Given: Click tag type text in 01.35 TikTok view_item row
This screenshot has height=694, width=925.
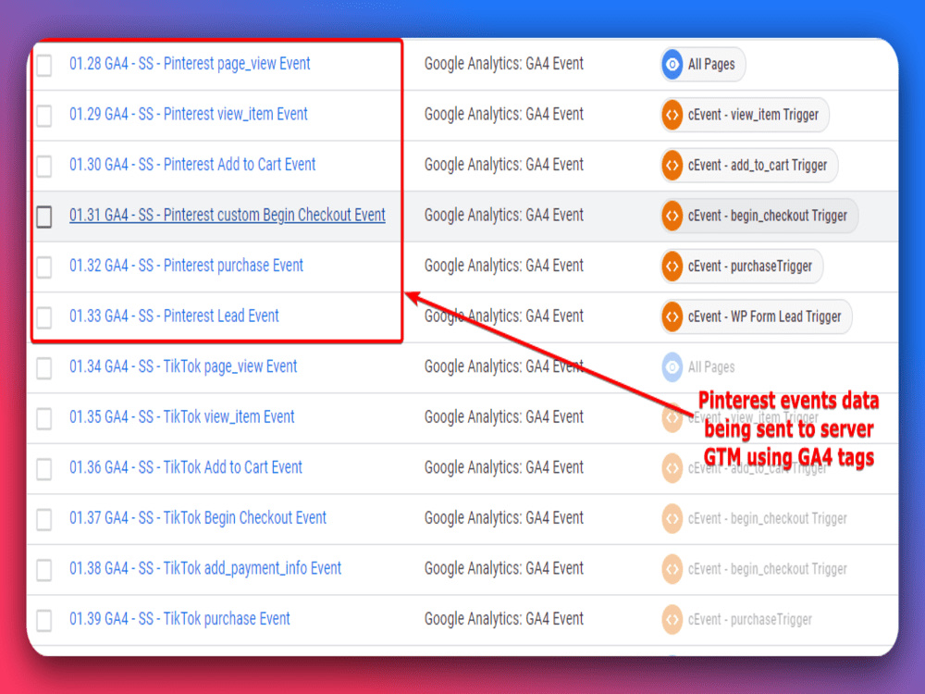Looking at the screenshot, I should (504, 416).
